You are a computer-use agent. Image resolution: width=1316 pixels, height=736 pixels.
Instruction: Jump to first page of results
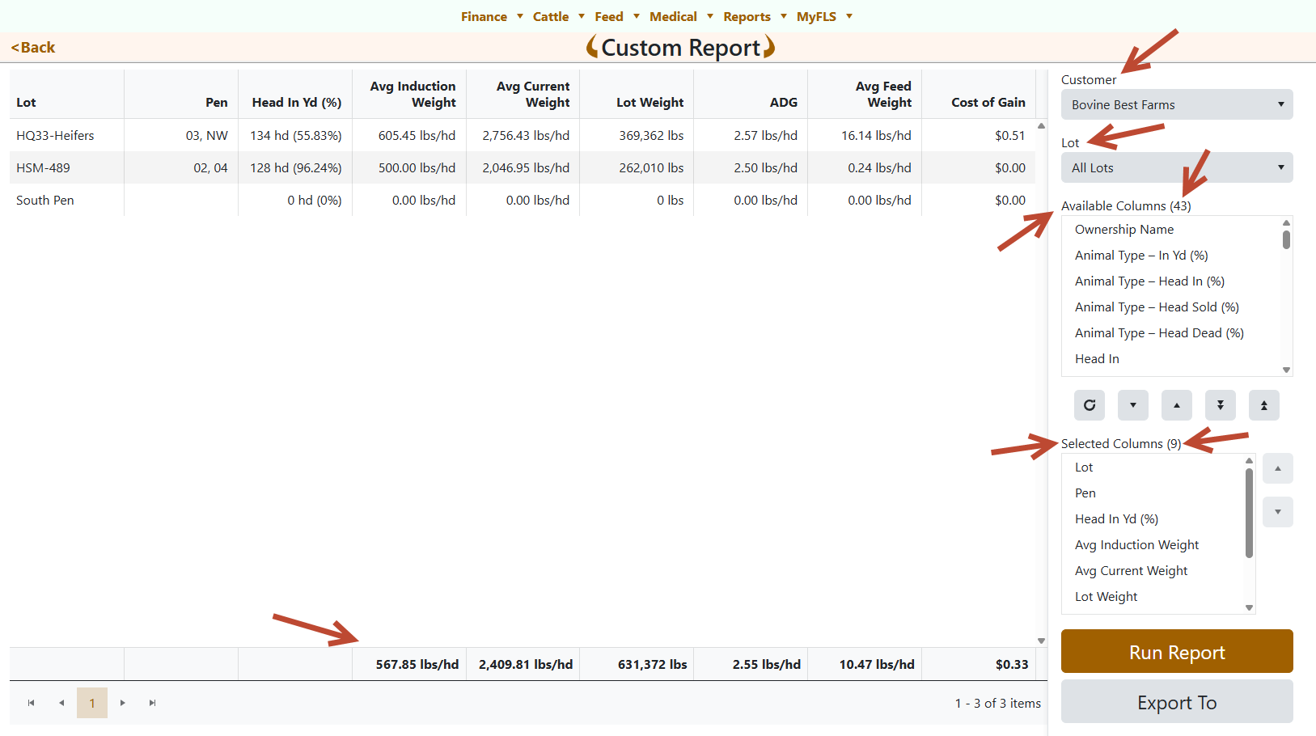32,703
